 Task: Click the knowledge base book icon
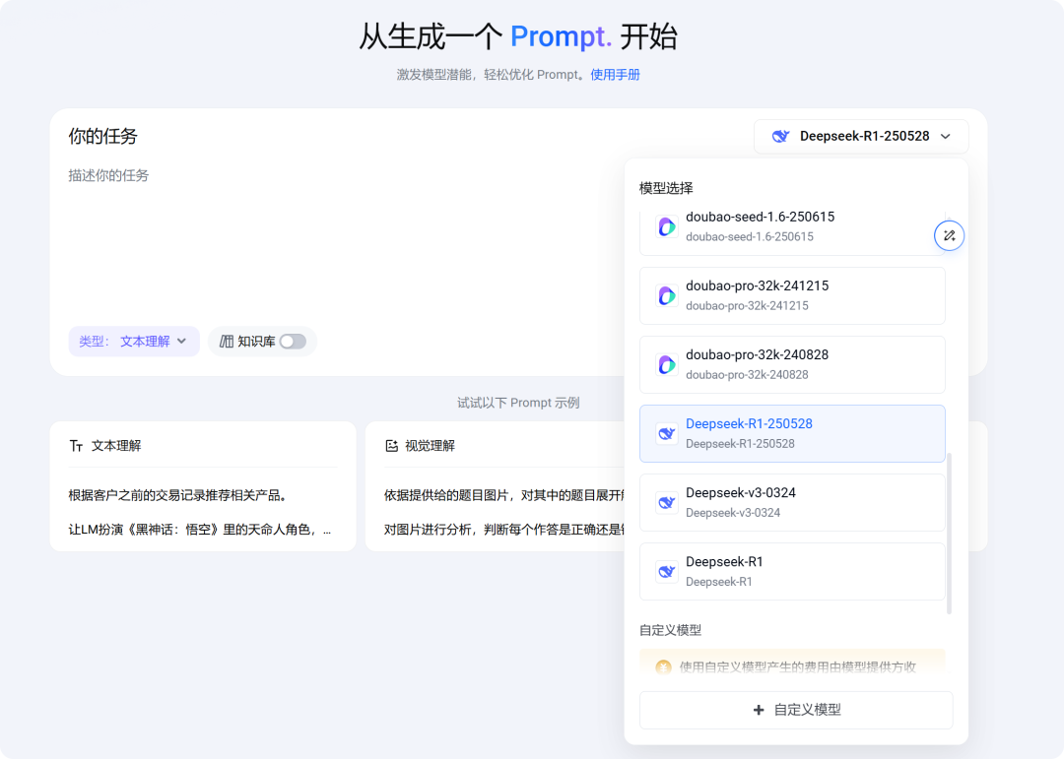tap(226, 342)
